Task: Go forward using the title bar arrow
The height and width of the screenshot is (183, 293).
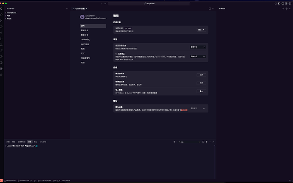Action: tap(105, 3)
